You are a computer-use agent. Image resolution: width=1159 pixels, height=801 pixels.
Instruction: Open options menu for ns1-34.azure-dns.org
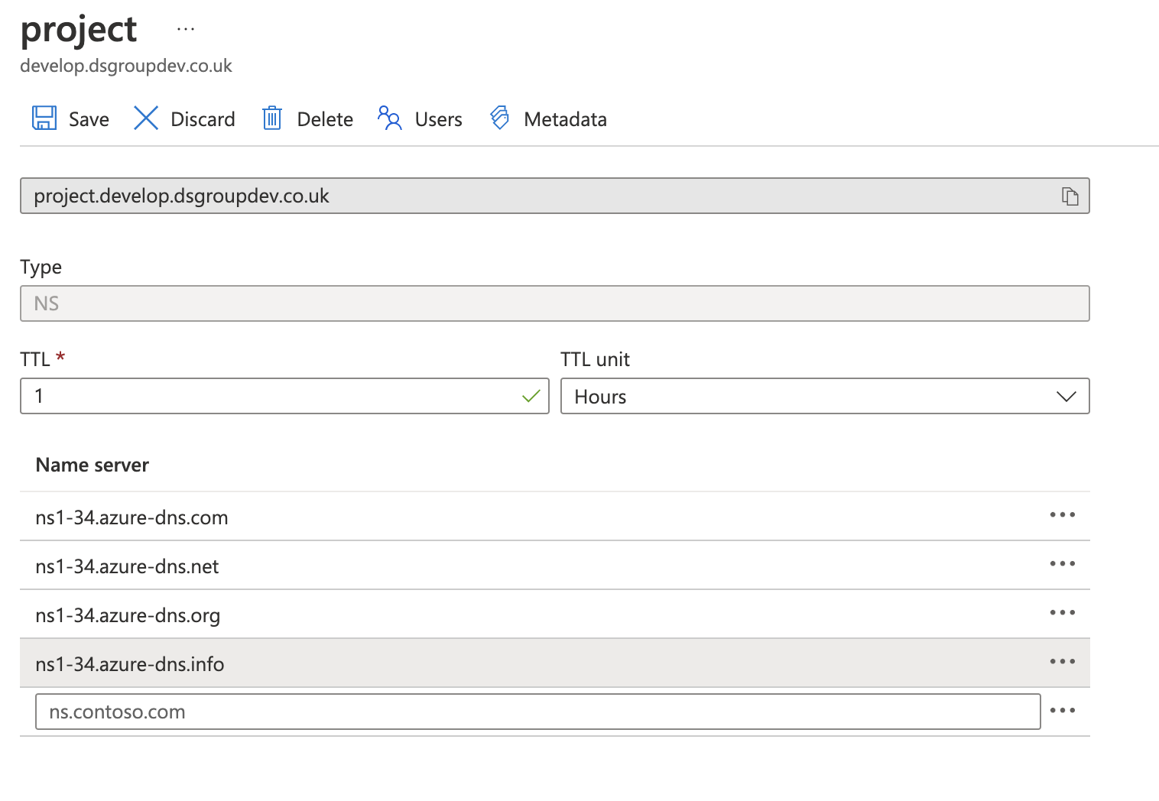coord(1063,613)
